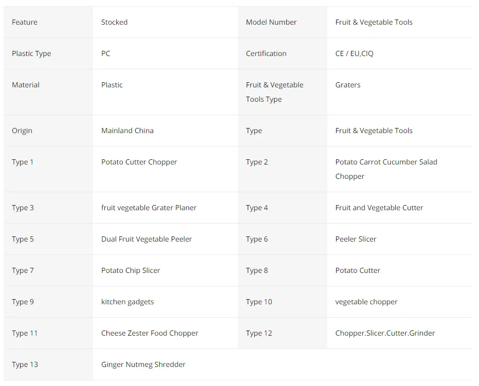The width and height of the screenshot is (479, 386).
Task: Select 'Cheese Zester Food Chopper' value
Action: 150,333
